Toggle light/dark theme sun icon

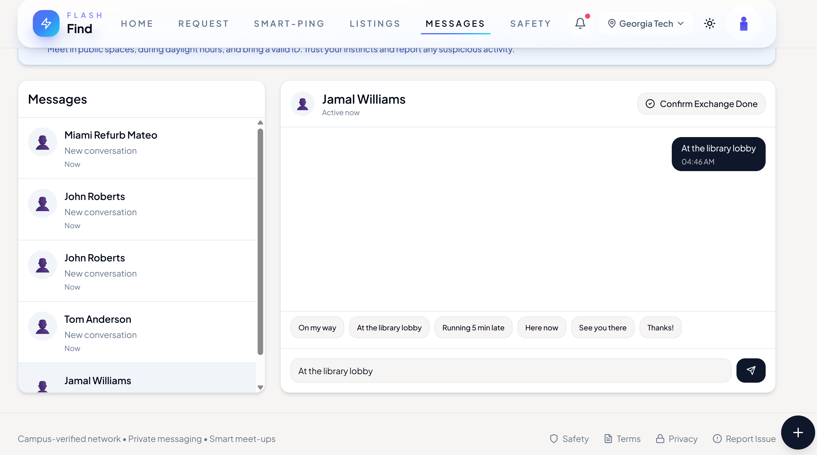click(709, 23)
